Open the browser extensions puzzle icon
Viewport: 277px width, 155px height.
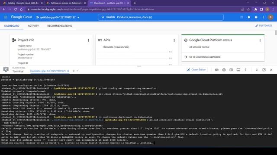(x=255, y=9)
